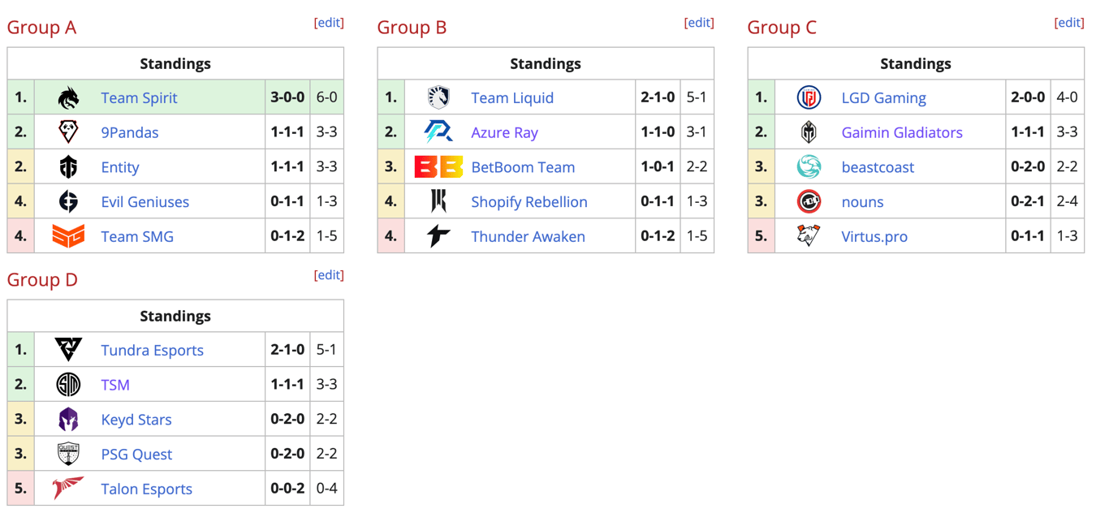Click the Virtus.pro bear logo

pos(809,236)
